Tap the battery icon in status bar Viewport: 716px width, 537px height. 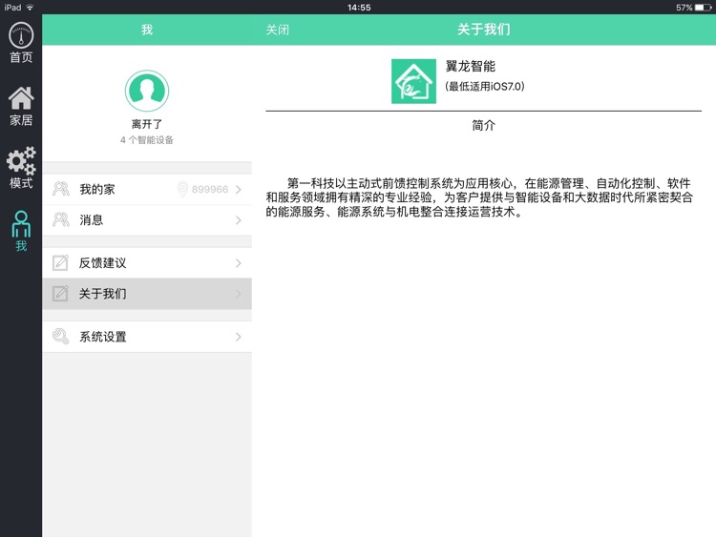tap(704, 8)
